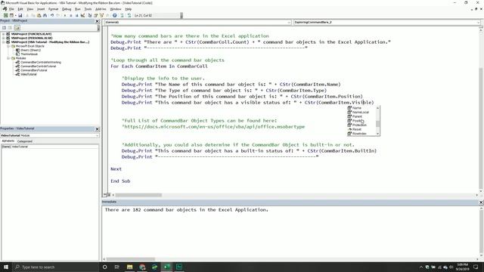Screen dimensions: 484x272
Task: Click the Next keyword line in code
Action: (x=116, y=169)
